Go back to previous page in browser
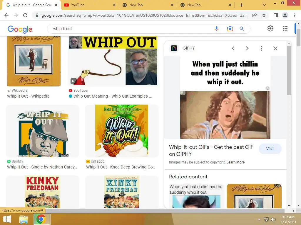This screenshot has width=301, height=225. (6, 15)
